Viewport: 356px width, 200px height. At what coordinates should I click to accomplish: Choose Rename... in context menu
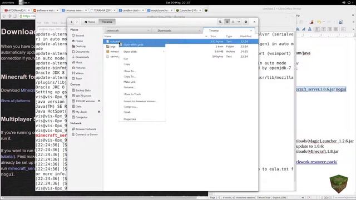pyautogui.click(x=142, y=87)
